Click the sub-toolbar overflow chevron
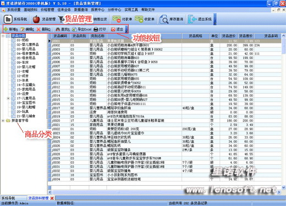This screenshot has height=206, width=286. (x=127, y=29)
